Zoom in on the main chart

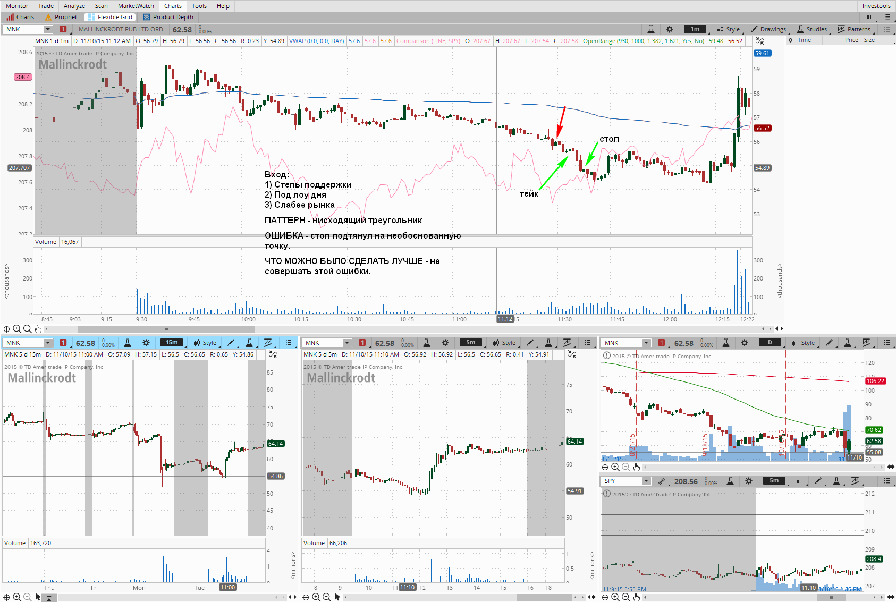(x=16, y=329)
